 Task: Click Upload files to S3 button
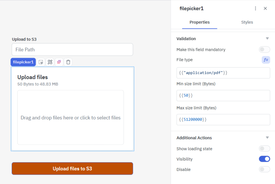pyautogui.click(x=72, y=169)
